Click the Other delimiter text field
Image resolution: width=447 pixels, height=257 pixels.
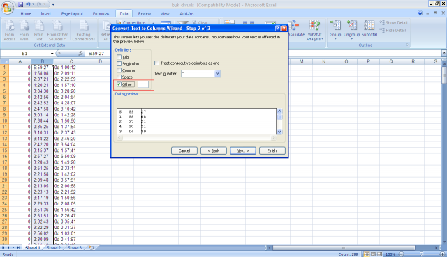click(x=143, y=84)
